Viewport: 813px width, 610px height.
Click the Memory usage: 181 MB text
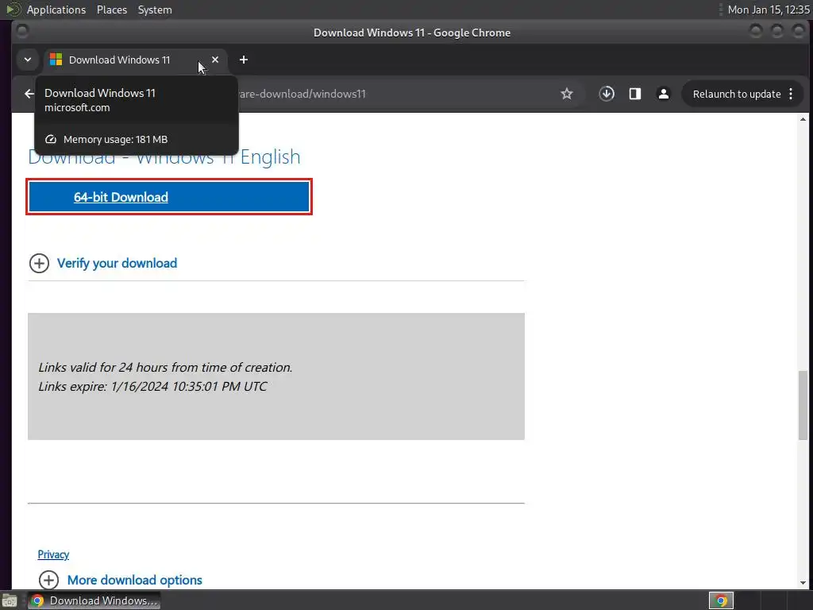coord(115,140)
